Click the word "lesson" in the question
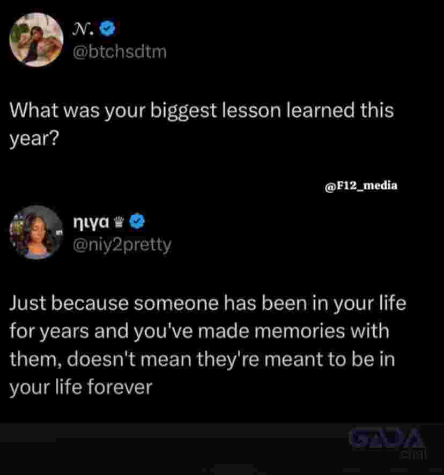 coord(252,110)
